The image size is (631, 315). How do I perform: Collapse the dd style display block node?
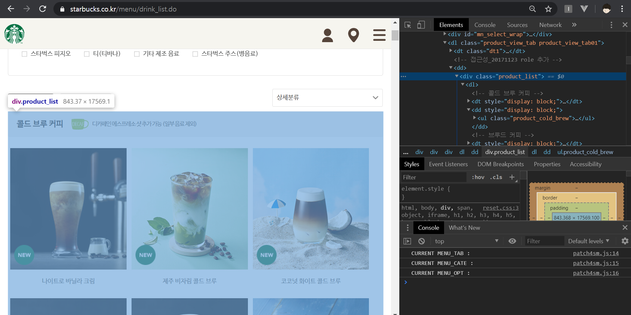pos(469,110)
